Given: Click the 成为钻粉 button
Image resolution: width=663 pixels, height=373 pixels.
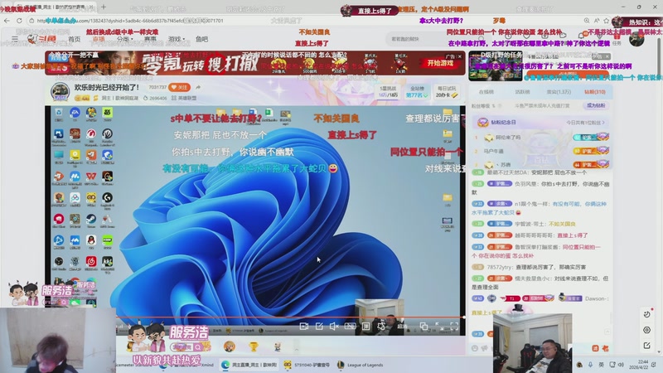Looking at the screenshot, I should point(596,105).
